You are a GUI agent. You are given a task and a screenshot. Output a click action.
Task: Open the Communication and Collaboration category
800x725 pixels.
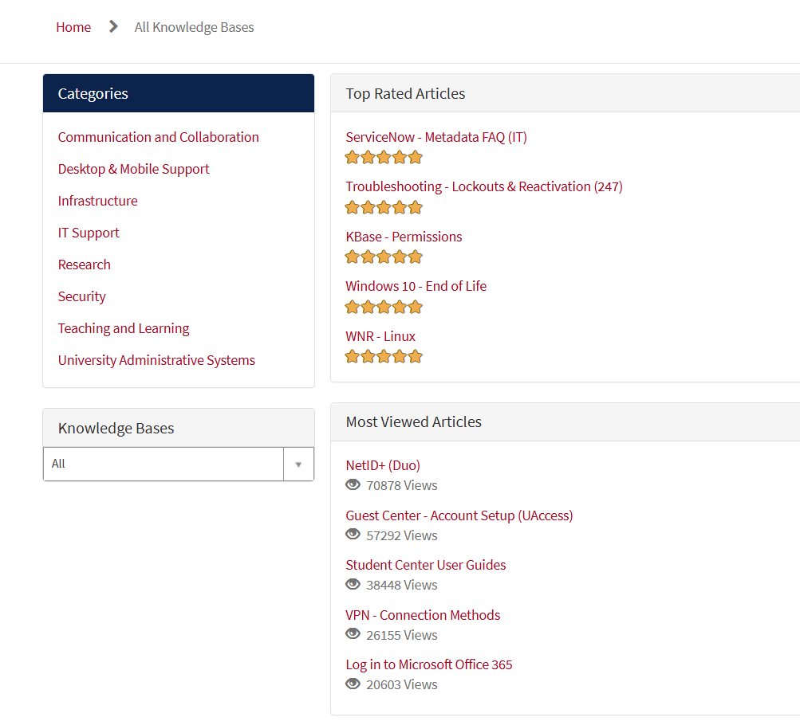tap(158, 137)
